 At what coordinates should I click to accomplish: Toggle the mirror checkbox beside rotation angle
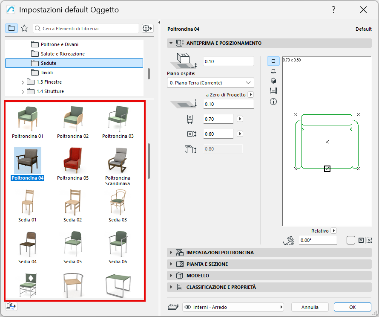point(350,240)
